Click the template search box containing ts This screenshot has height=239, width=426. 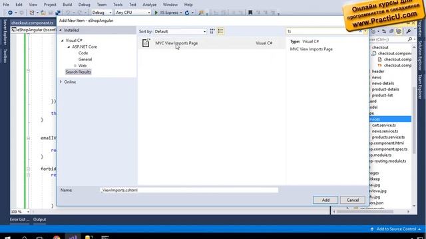(x=322, y=31)
